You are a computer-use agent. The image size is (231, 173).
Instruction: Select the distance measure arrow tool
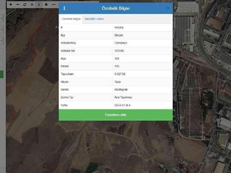[53, 4]
